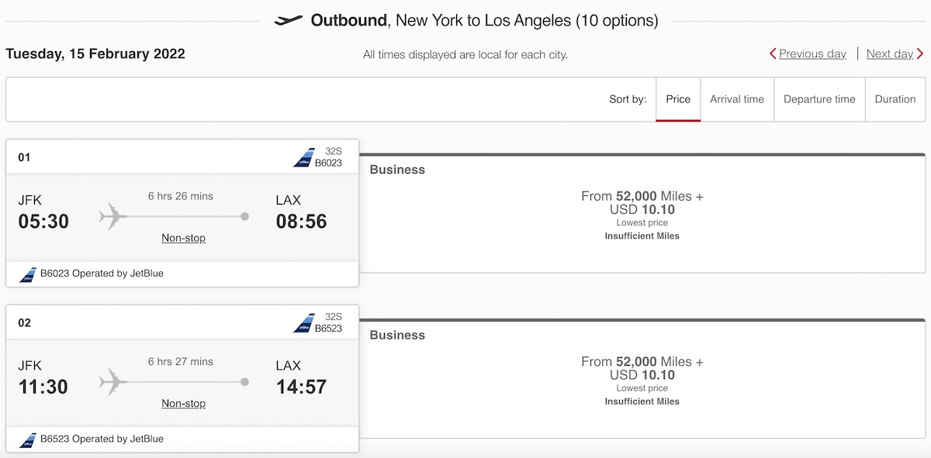Click the gray plane icon in flight 01
The width and height of the screenshot is (931, 458).
[x=113, y=217]
